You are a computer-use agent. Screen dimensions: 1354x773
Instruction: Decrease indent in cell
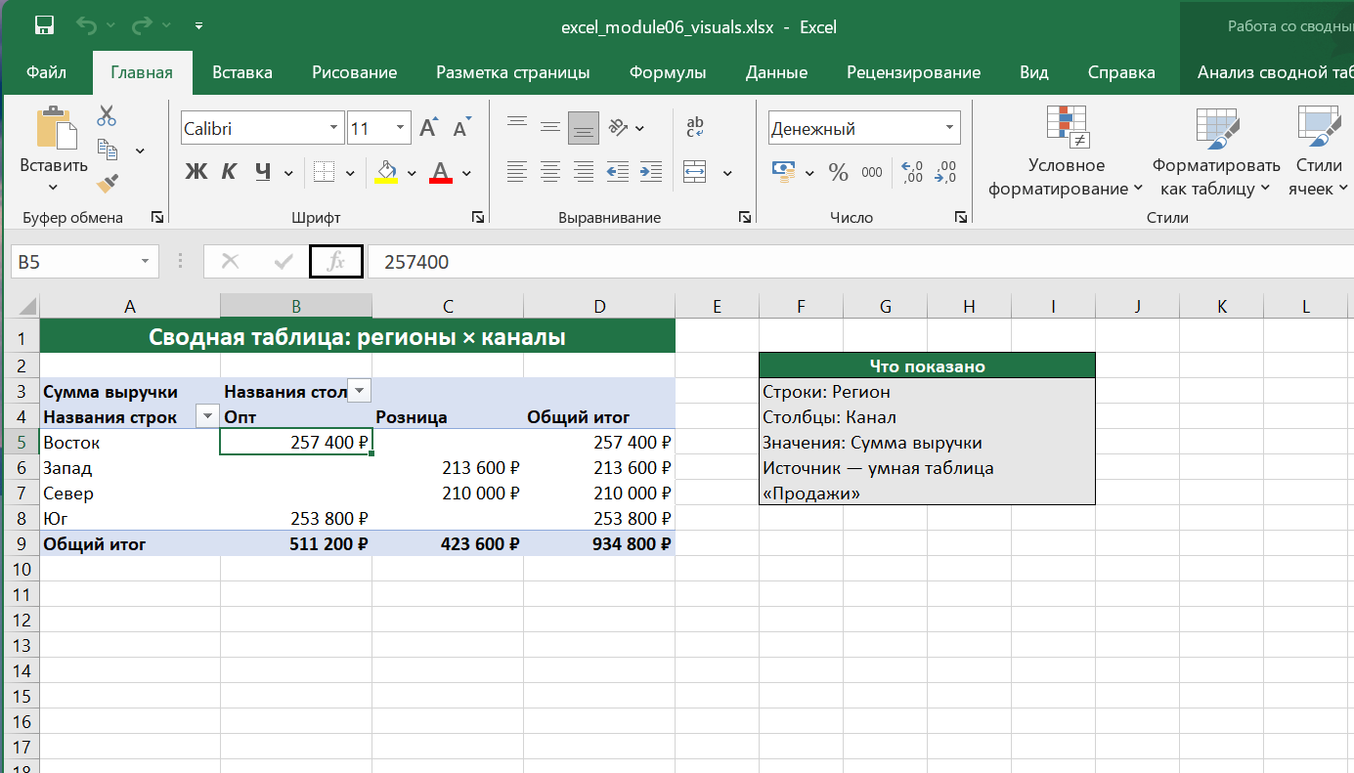coord(617,172)
